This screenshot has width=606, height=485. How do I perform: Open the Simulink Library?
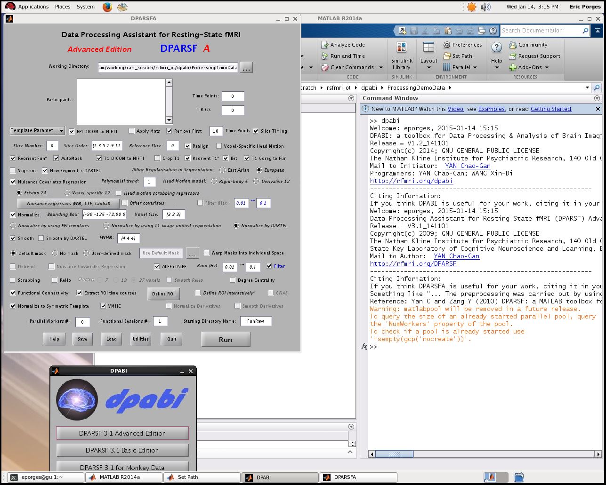(x=402, y=56)
